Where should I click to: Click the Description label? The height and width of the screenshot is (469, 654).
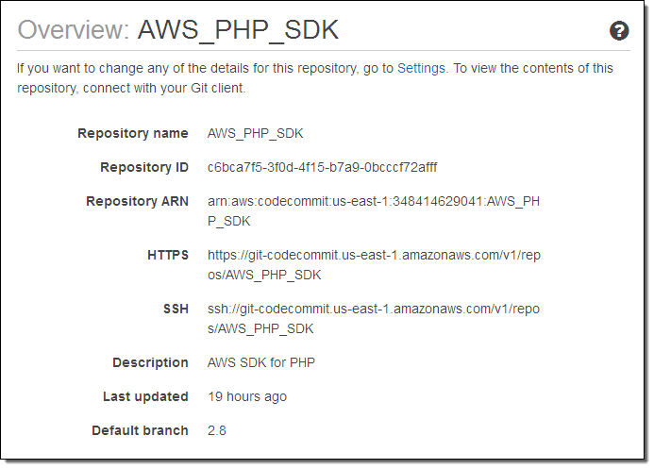point(150,362)
